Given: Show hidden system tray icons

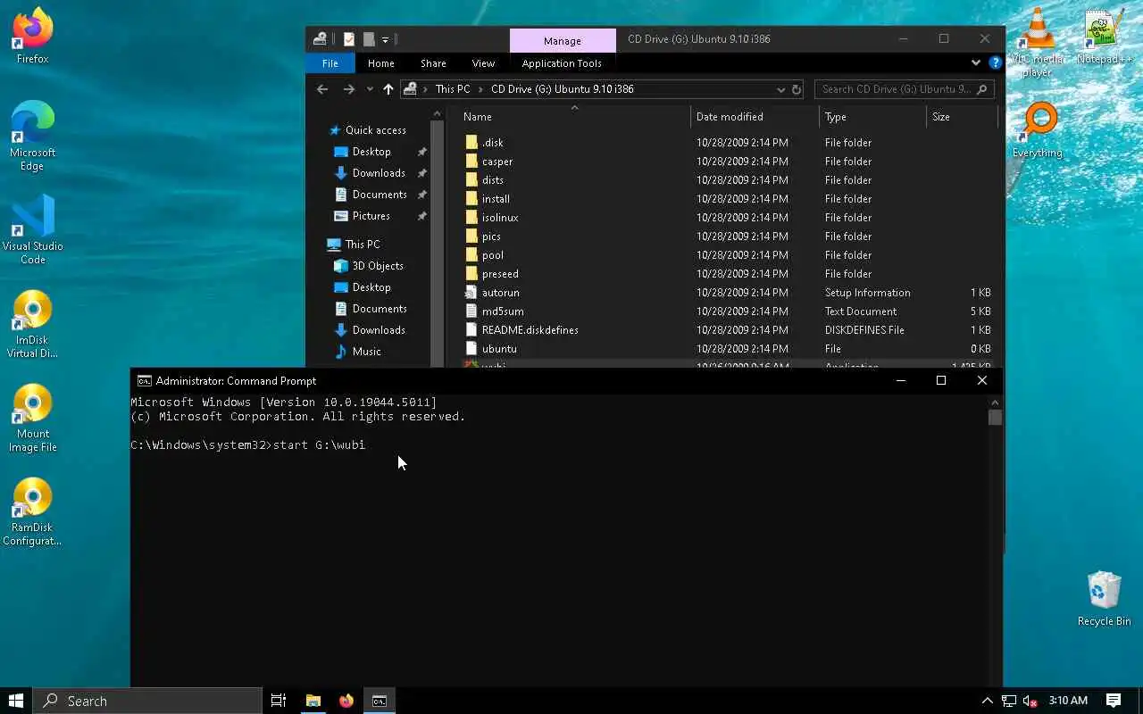Looking at the screenshot, I should pos(987,701).
